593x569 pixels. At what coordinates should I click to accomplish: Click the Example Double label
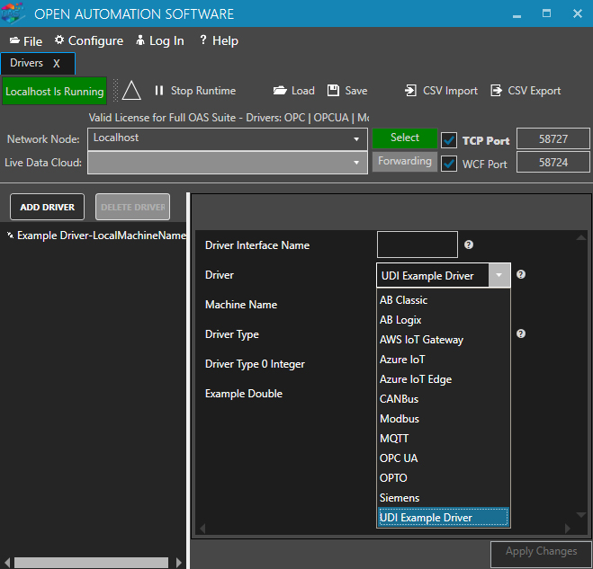point(244,394)
